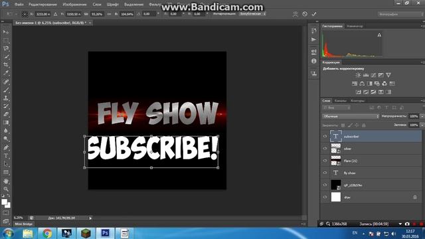Select the Move tool
Image resolution: width=425 pixels, height=239 pixels.
6,33
